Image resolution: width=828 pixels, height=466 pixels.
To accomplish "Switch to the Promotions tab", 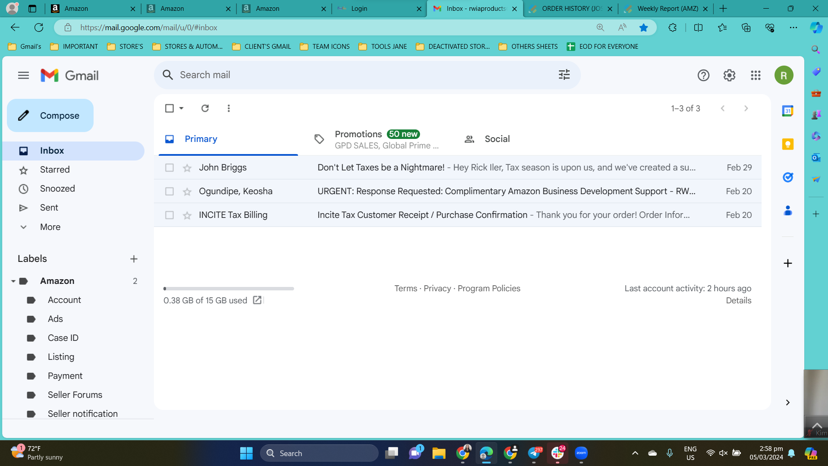I will point(377,139).
